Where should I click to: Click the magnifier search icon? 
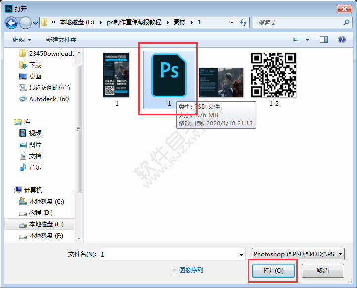pos(346,22)
